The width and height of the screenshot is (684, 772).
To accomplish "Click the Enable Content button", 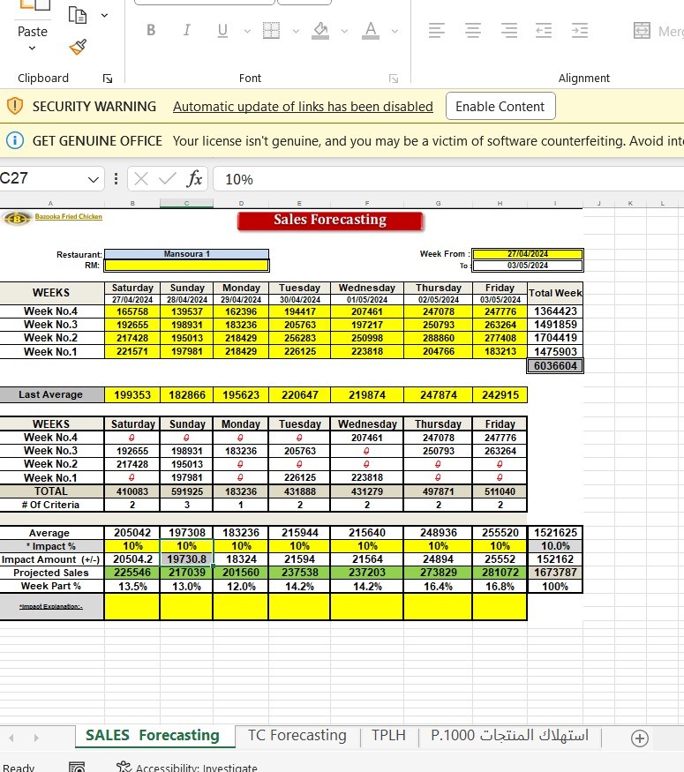I will 500,106.
